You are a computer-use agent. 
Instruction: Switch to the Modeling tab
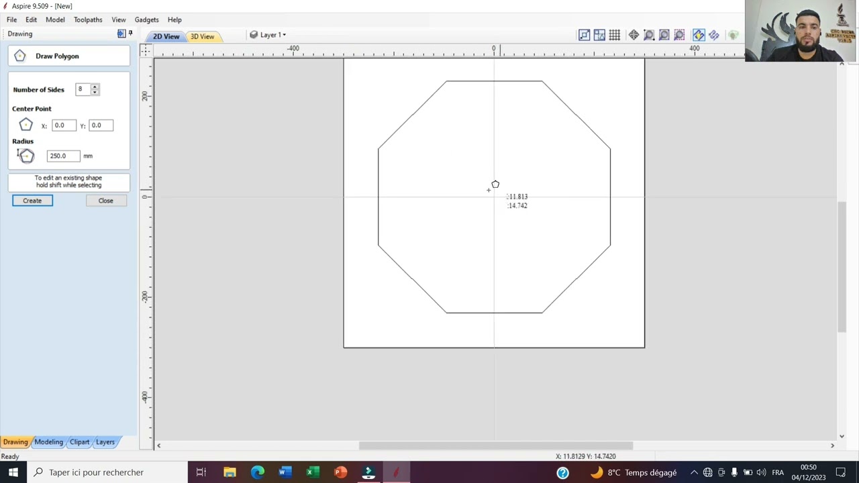coord(48,442)
